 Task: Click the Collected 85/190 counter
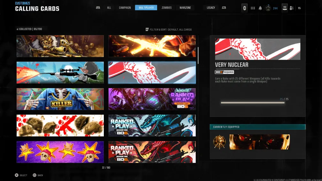(29, 29)
